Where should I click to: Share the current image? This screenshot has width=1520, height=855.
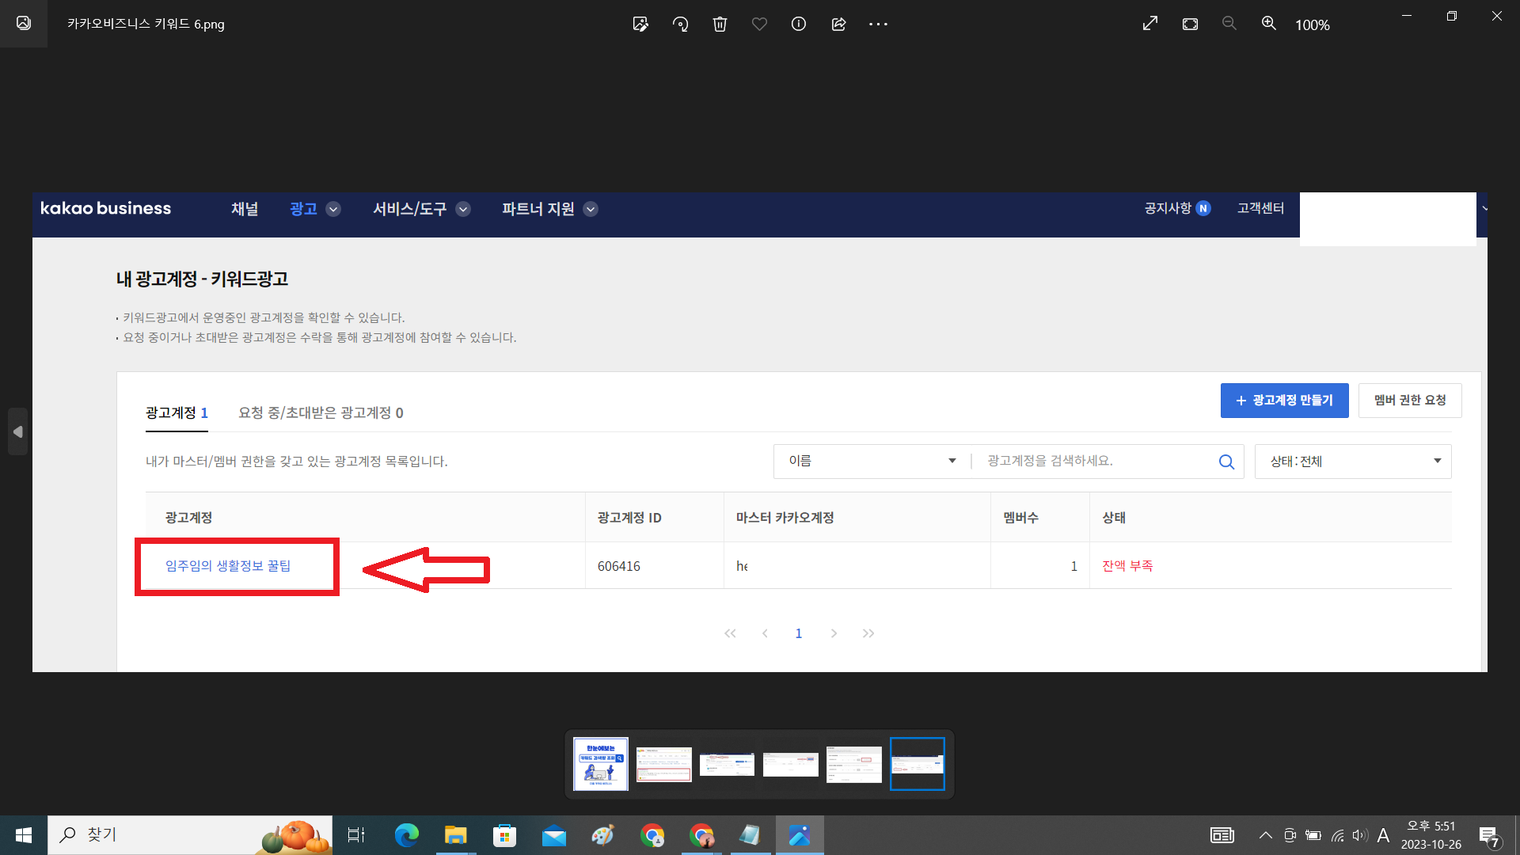(x=838, y=24)
